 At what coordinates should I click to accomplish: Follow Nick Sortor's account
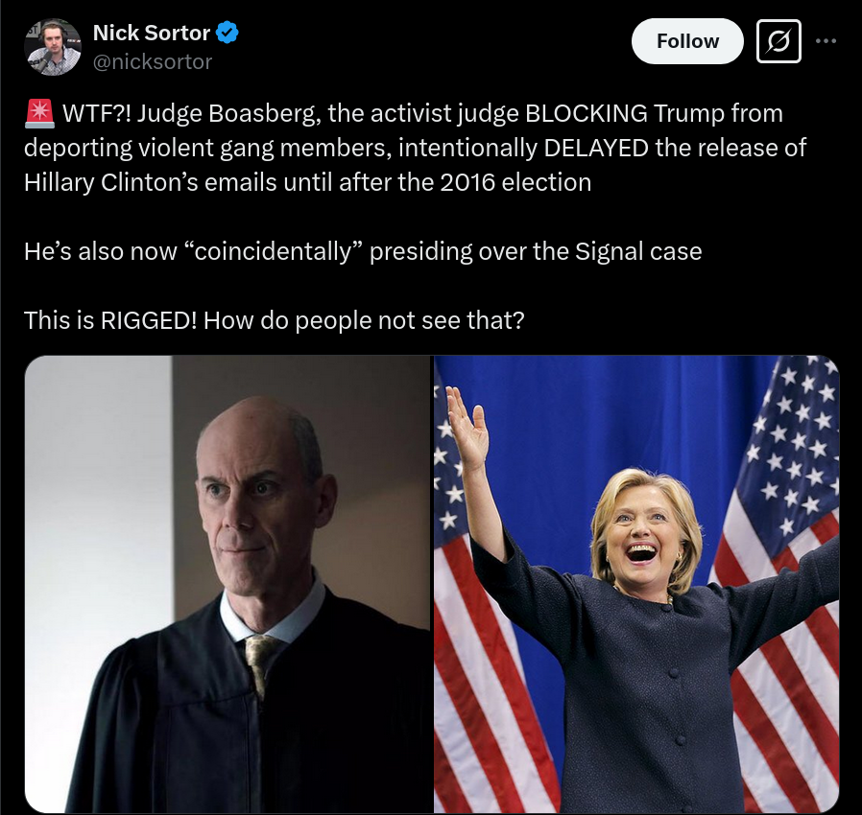pyautogui.click(x=687, y=41)
